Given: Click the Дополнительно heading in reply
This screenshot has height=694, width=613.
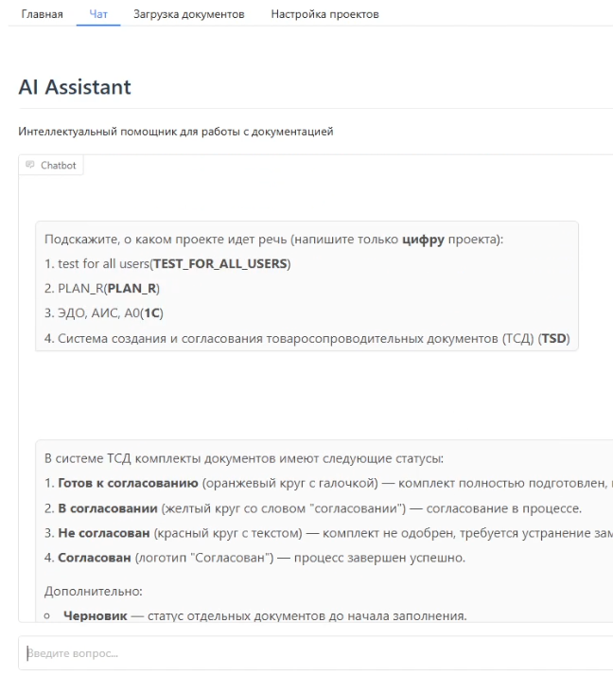Looking at the screenshot, I should pyautogui.click(x=94, y=592).
